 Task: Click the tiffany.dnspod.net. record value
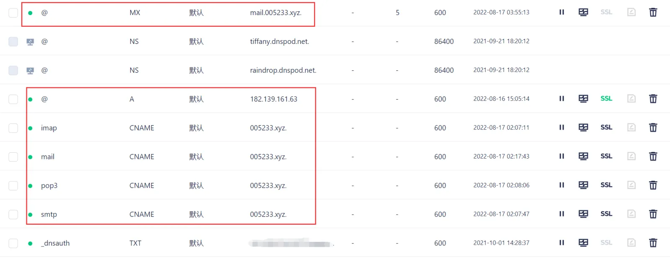[279, 41]
